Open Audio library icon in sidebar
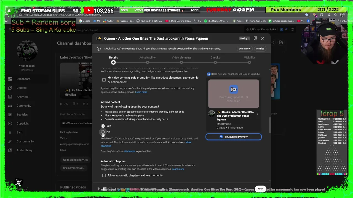Image resolution: width=353 pixels, height=198 pixels. click(10, 150)
